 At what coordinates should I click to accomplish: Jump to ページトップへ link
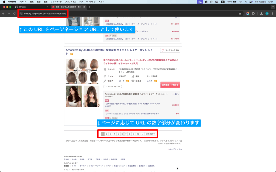click(175, 149)
